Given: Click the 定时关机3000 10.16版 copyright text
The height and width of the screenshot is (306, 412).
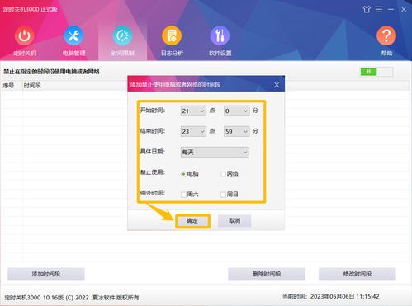Looking at the screenshot, I should [72, 298].
